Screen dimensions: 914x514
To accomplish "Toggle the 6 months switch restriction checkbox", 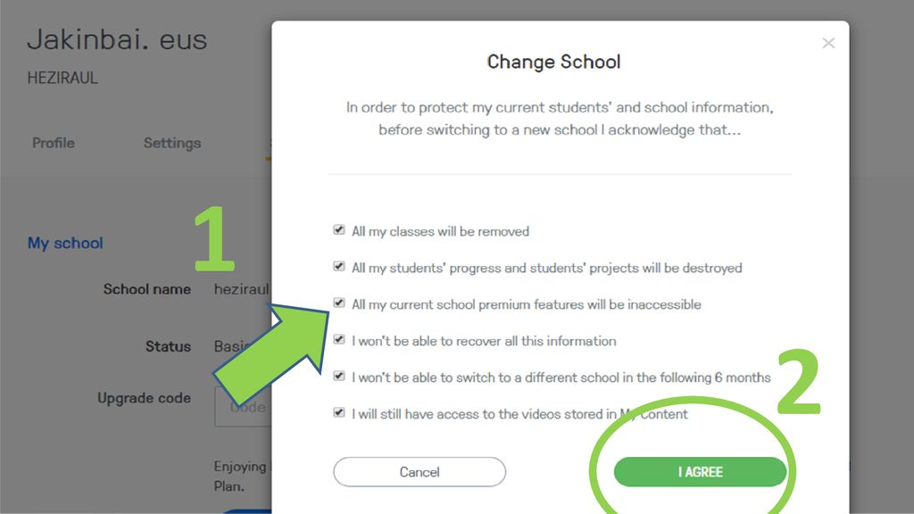I will [x=338, y=376].
